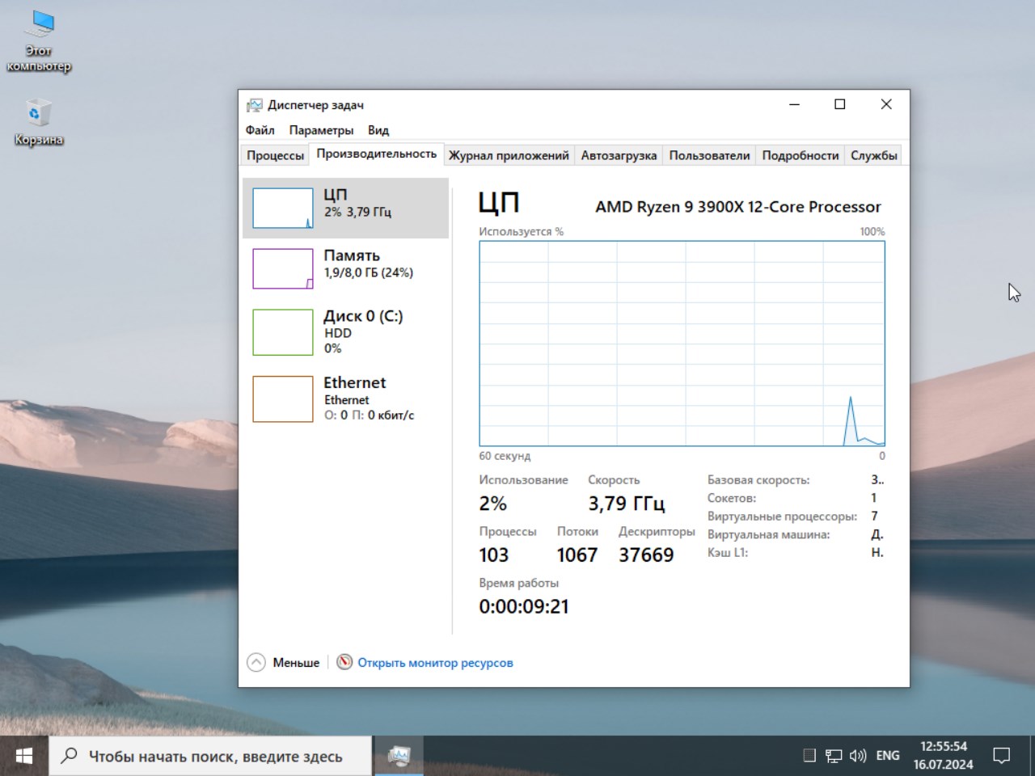Click the ENG language indicator
1035x776 pixels.
point(888,756)
